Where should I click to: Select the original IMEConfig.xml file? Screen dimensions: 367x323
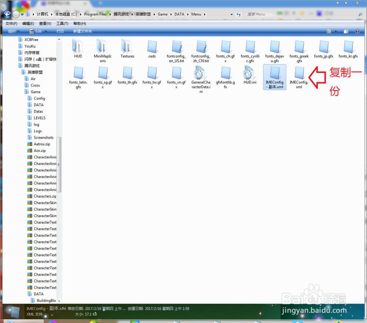point(299,77)
